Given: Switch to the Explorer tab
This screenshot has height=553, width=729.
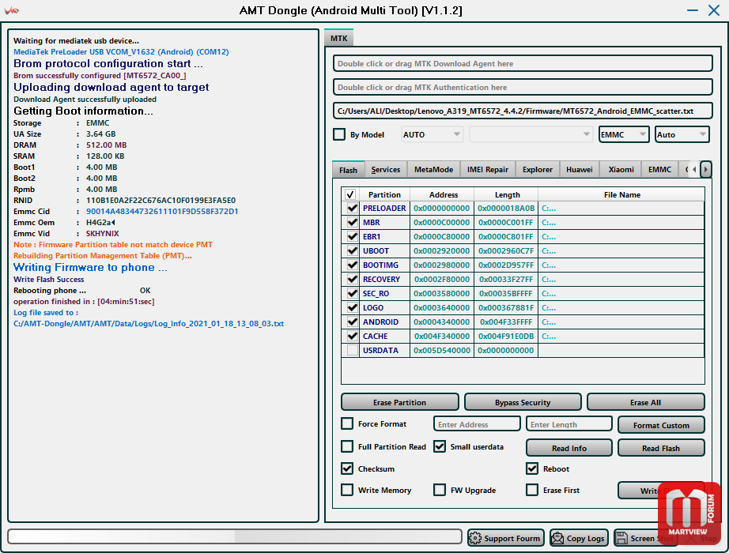Looking at the screenshot, I should pos(538,170).
